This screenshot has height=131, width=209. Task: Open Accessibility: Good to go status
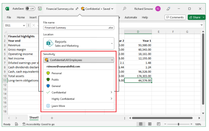(39, 124)
